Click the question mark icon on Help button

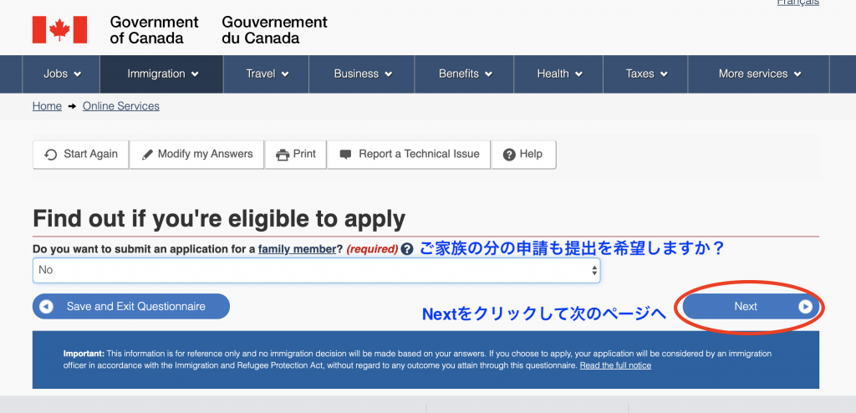[509, 155]
